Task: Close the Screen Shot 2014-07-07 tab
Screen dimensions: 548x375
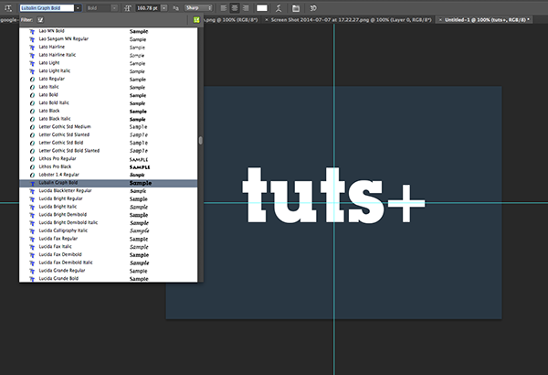Action: click(x=267, y=20)
